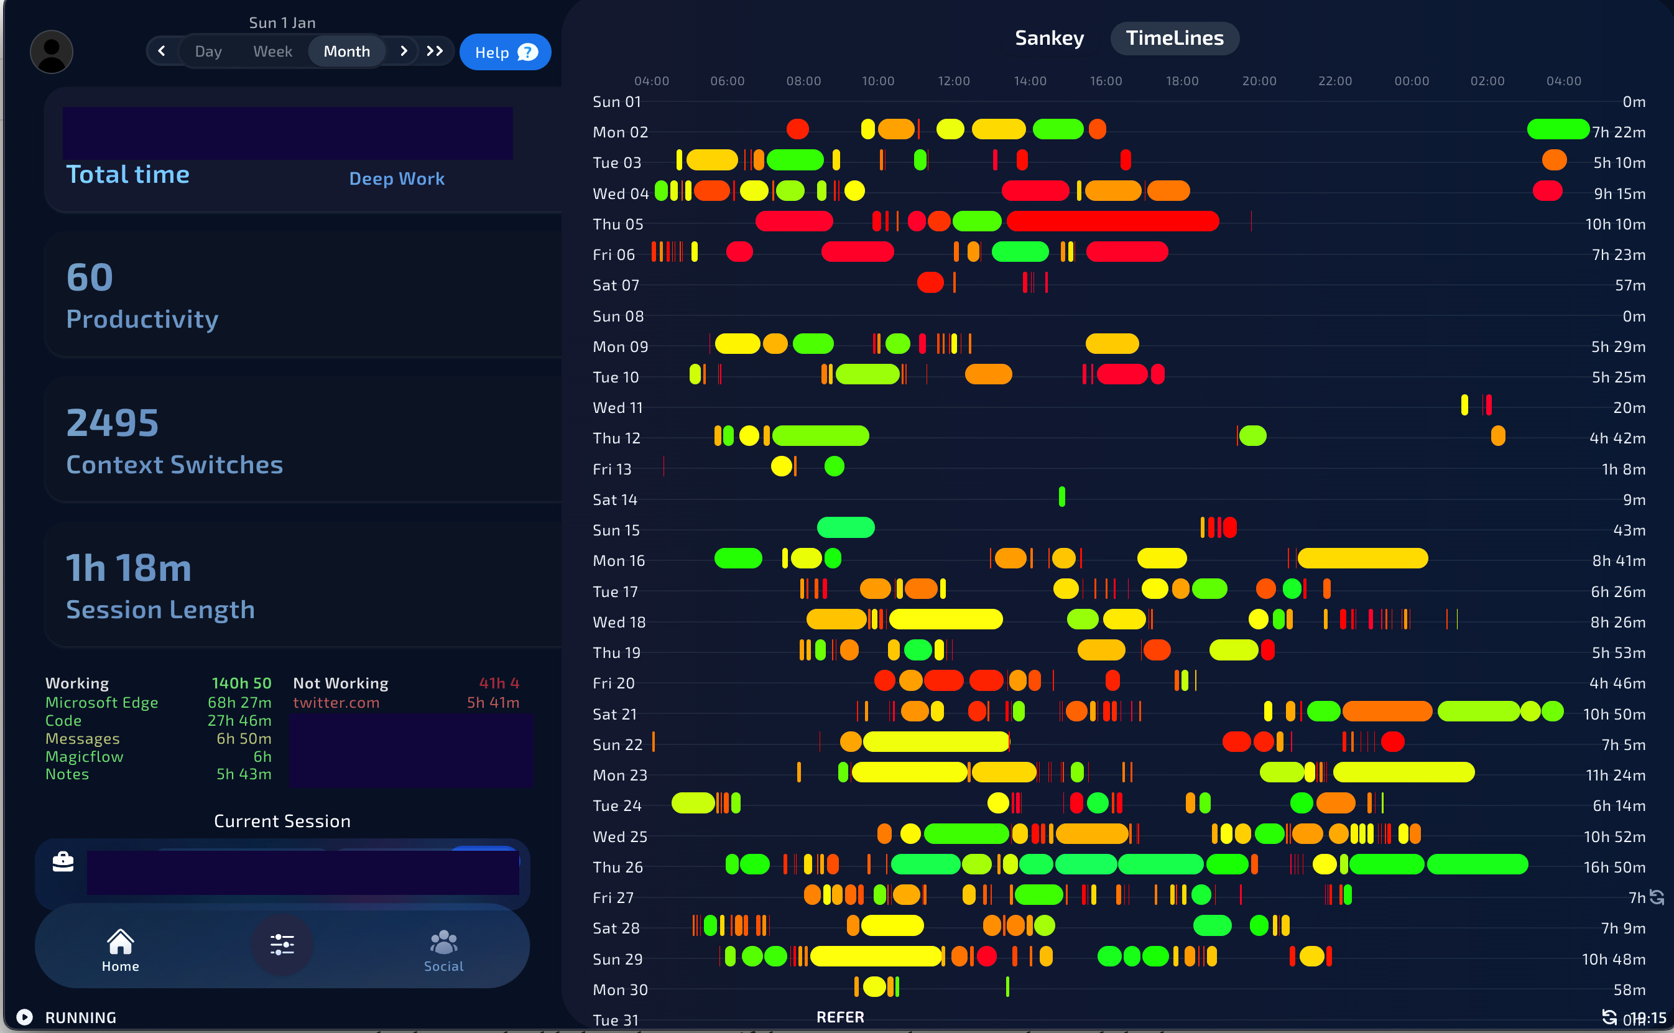
Task: Click the green session on Sun 15
Action: (846, 527)
